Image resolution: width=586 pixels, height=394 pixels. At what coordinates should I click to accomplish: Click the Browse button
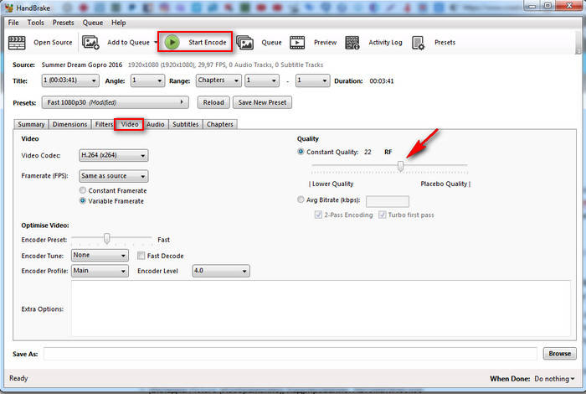[x=559, y=354]
